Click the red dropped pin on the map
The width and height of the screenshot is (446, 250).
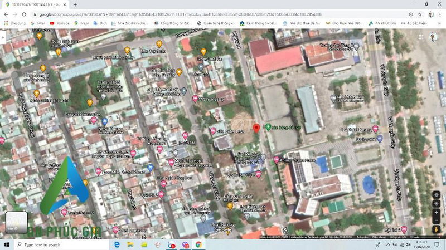pyautogui.click(x=256, y=128)
